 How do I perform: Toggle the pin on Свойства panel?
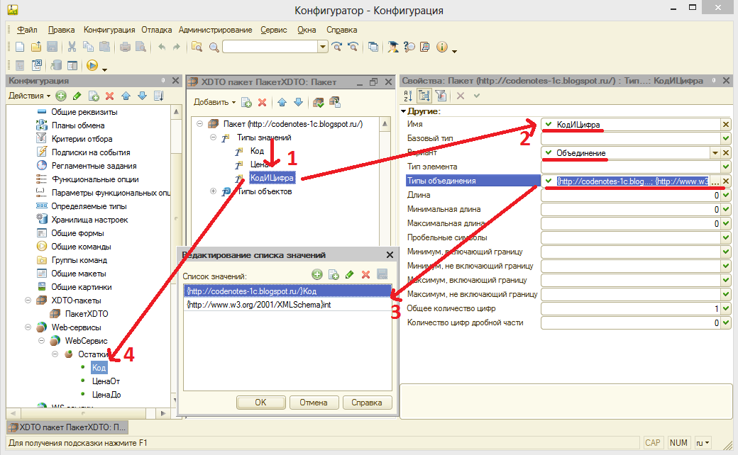[x=714, y=81]
